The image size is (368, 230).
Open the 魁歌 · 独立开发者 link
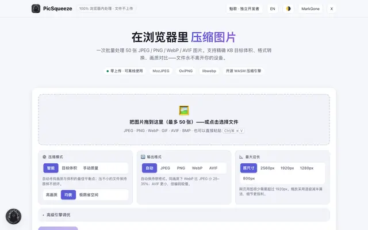tap(244, 9)
